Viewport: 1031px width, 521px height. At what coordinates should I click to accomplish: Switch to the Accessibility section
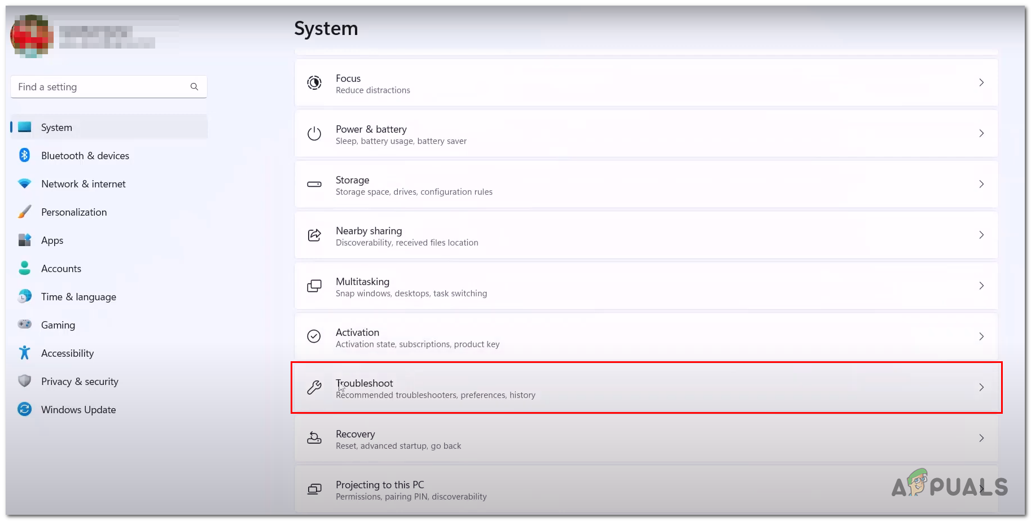[x=67, y=353]
